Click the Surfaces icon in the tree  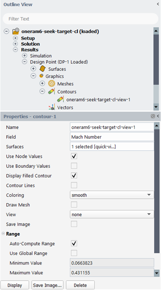(x=42, y=69)
